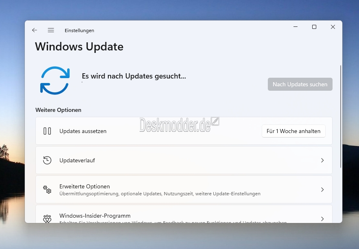
Task: Expand Erweiterte Optionen with its chevron
Action: pyautogui.click(x=322, y=190)
